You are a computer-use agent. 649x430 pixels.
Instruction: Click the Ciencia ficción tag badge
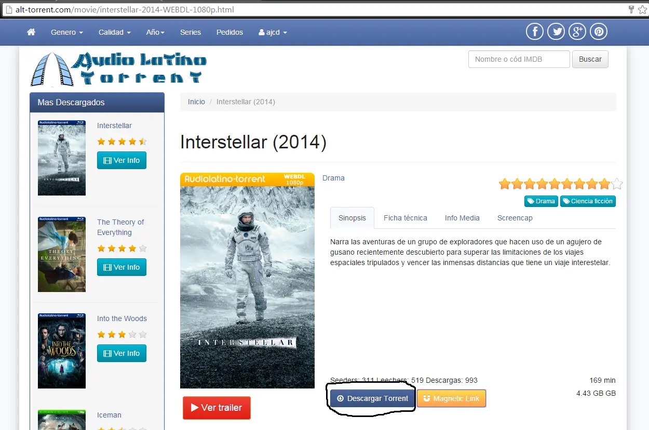(588, 201)
